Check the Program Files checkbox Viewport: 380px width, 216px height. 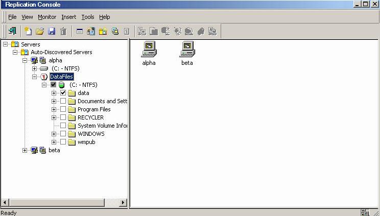click(63, 109)
